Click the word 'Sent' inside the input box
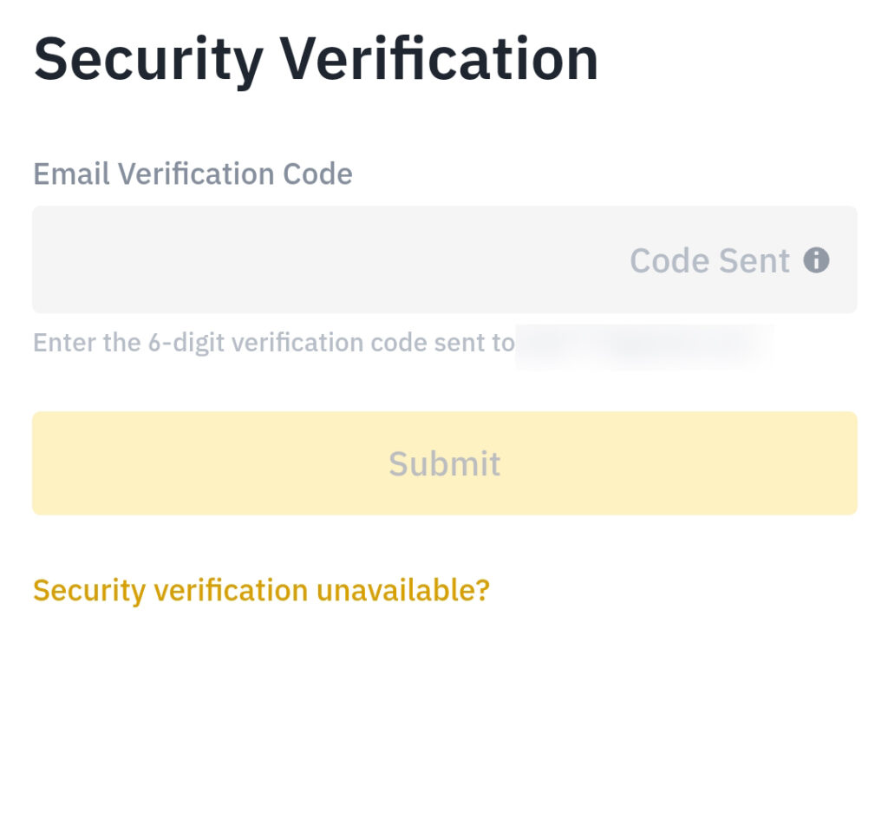 pos(754,260)
